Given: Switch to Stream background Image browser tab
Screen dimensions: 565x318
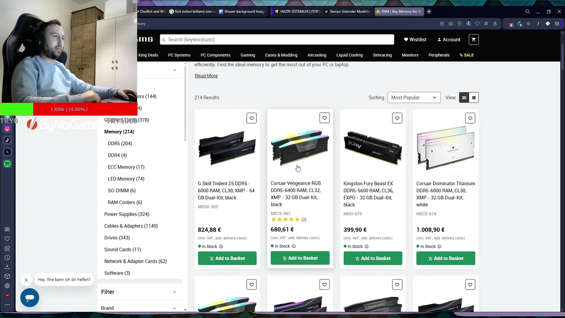Looking at the screenshot, I should point(242,11).
